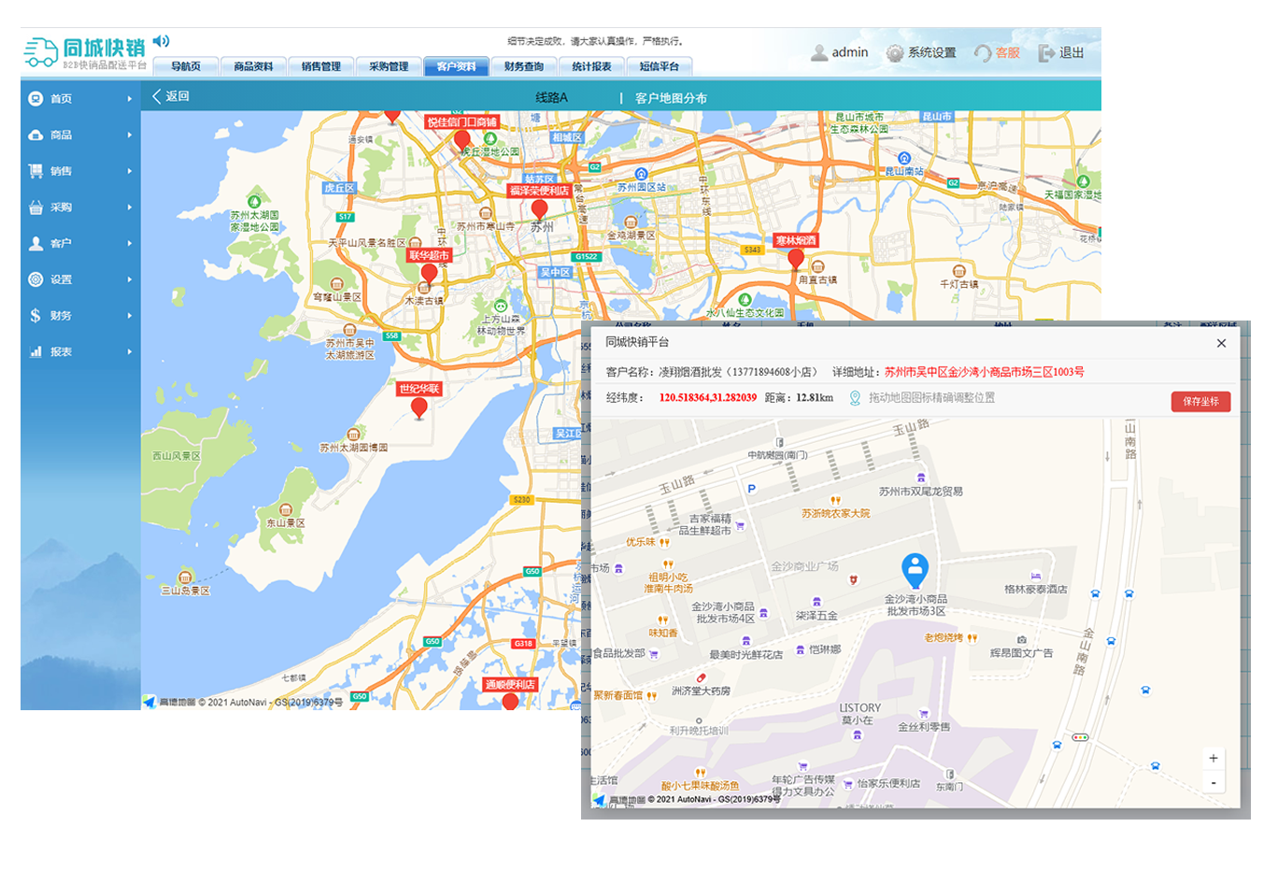Click the location pin icon beside 拖动地图图标精确调整位置

855,398
